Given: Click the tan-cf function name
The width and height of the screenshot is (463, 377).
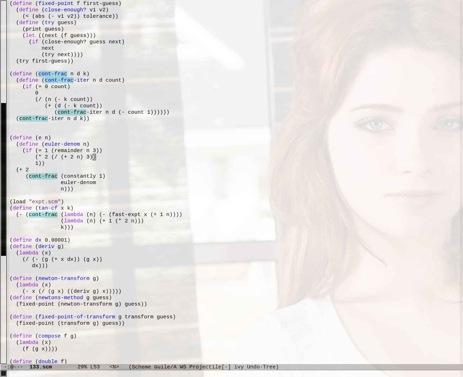Looking at the screenshot, I should click(48, 208).
